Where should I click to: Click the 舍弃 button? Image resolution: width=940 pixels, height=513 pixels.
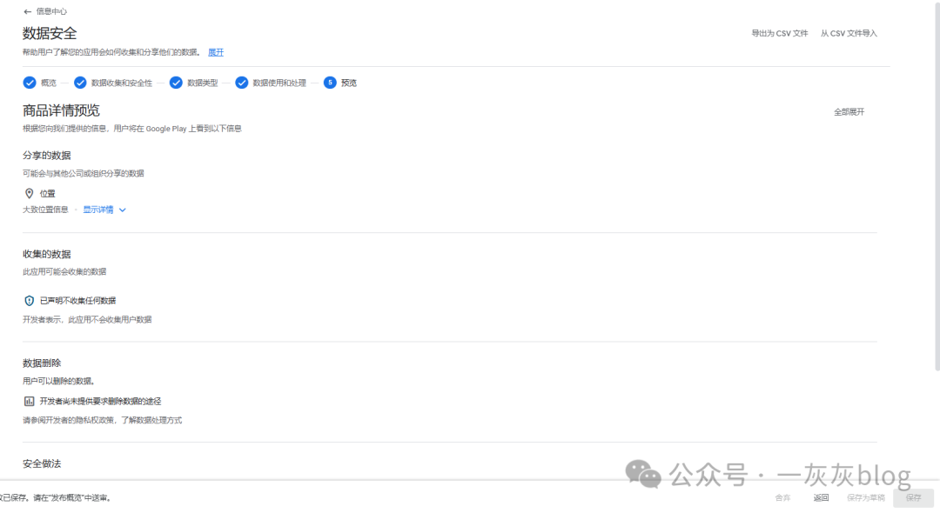pyautogui.click(x=783, y=498)
